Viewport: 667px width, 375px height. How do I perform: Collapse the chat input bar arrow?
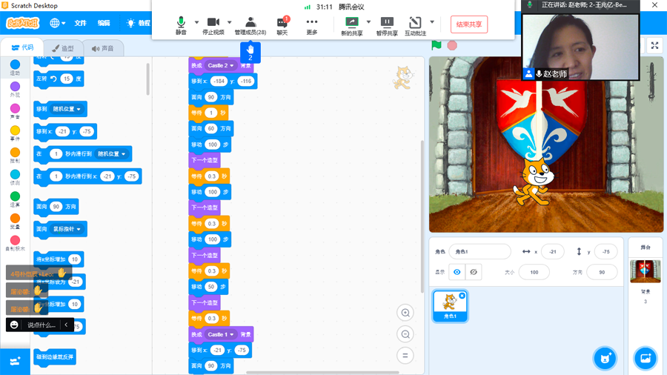click(x=67, y=325)
